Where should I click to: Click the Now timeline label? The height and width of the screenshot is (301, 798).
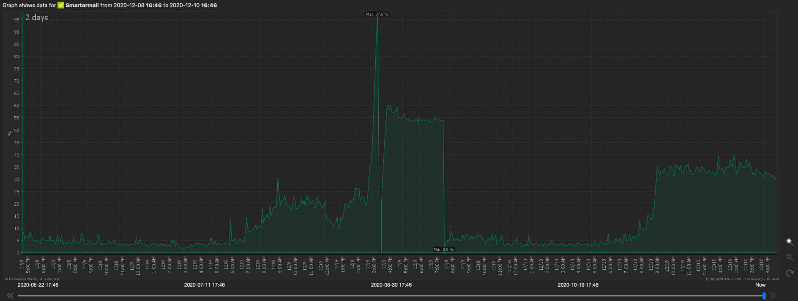(x=760, y=285)
